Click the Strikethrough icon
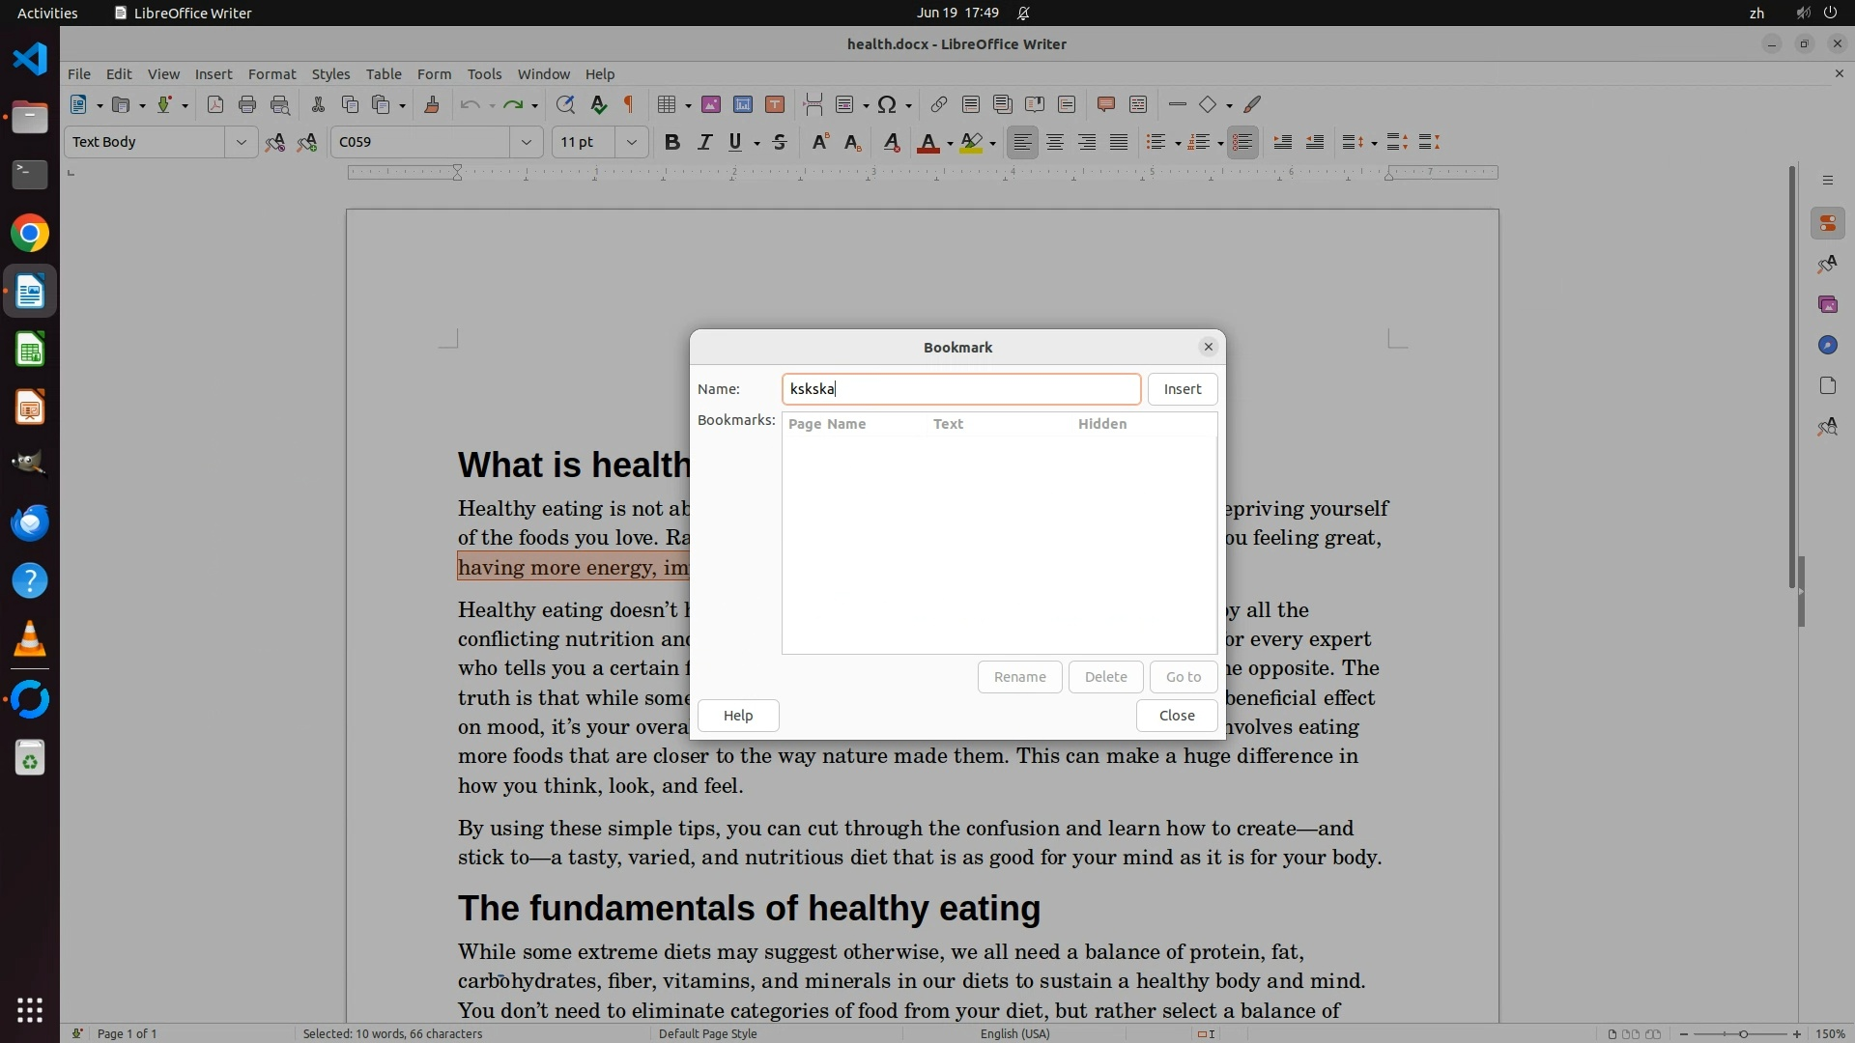The width and height of the screenshot is (1855, 1043). pyautogui.click(x=780, y=143)
